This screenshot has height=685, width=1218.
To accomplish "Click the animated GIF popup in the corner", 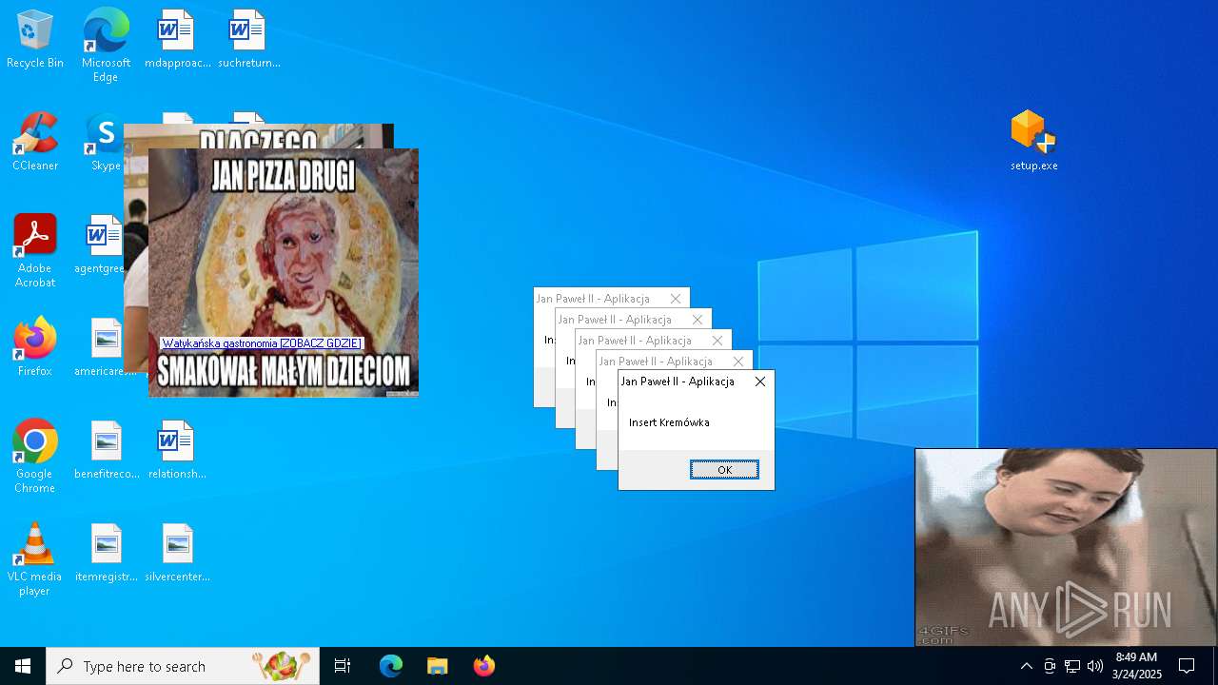I will click(x=1066, y=548).
